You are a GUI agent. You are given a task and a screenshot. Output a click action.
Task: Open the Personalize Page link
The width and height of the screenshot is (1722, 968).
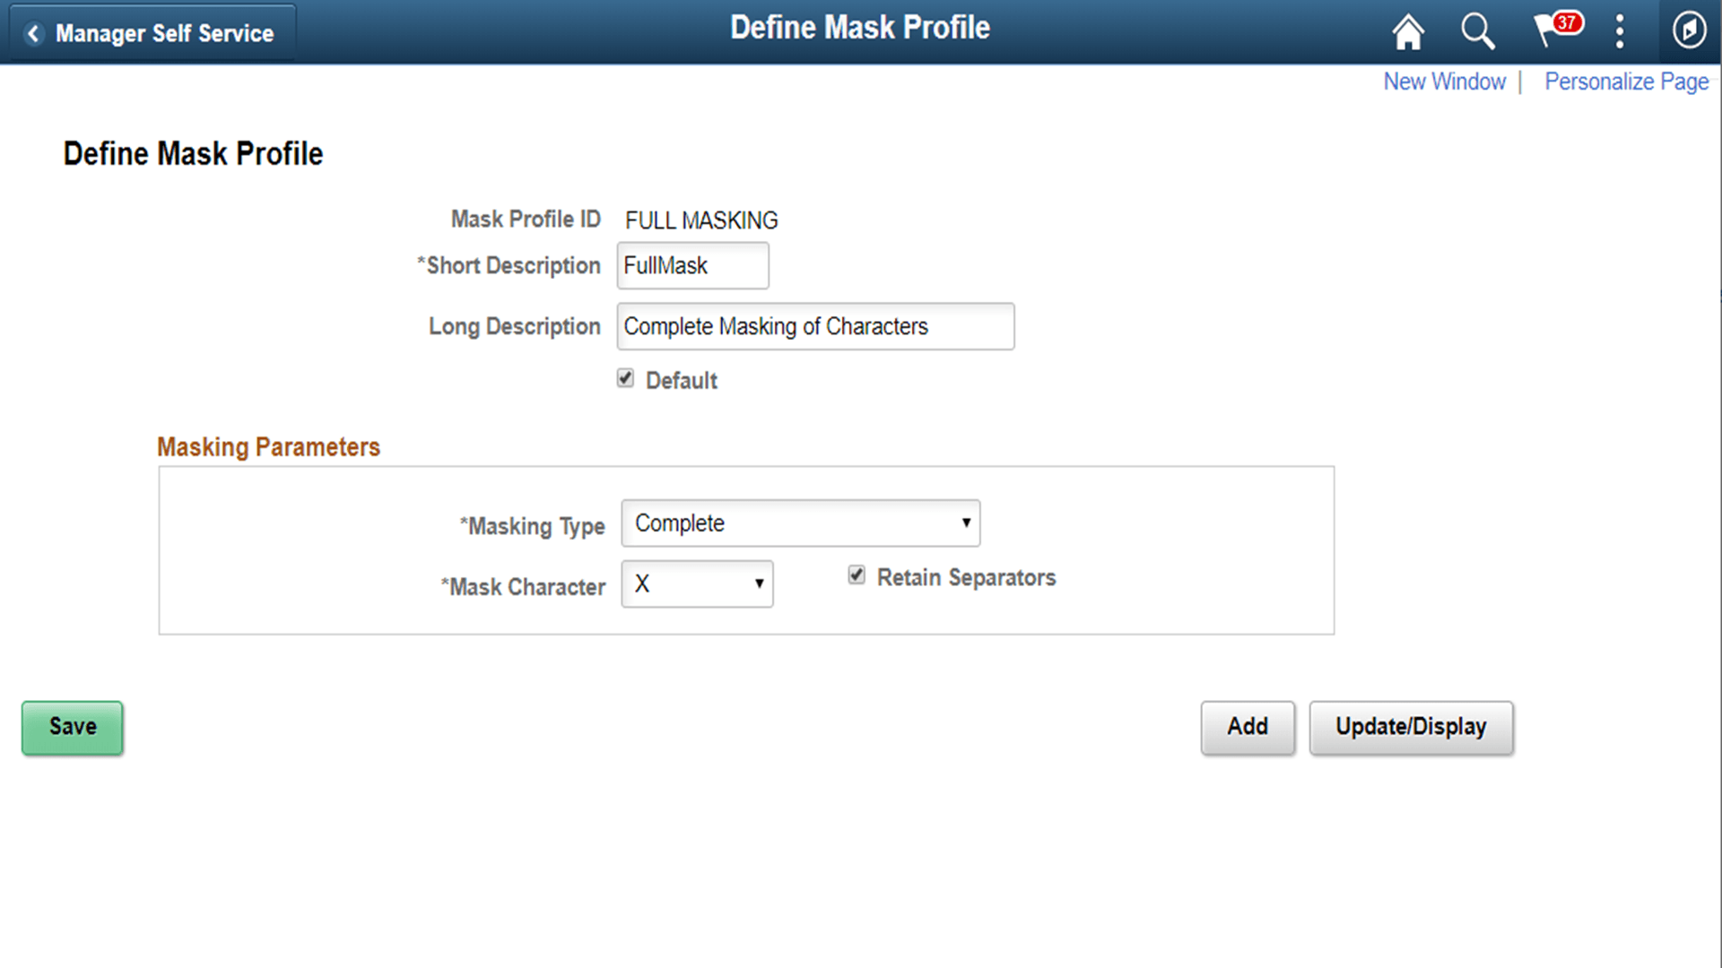coord(1626,82)
